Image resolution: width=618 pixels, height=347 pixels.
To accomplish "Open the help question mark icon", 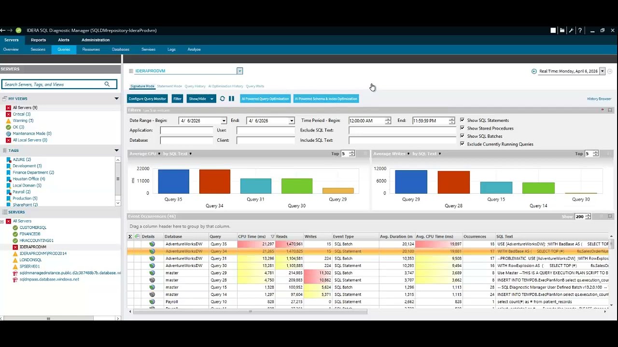I will point(580,30).
